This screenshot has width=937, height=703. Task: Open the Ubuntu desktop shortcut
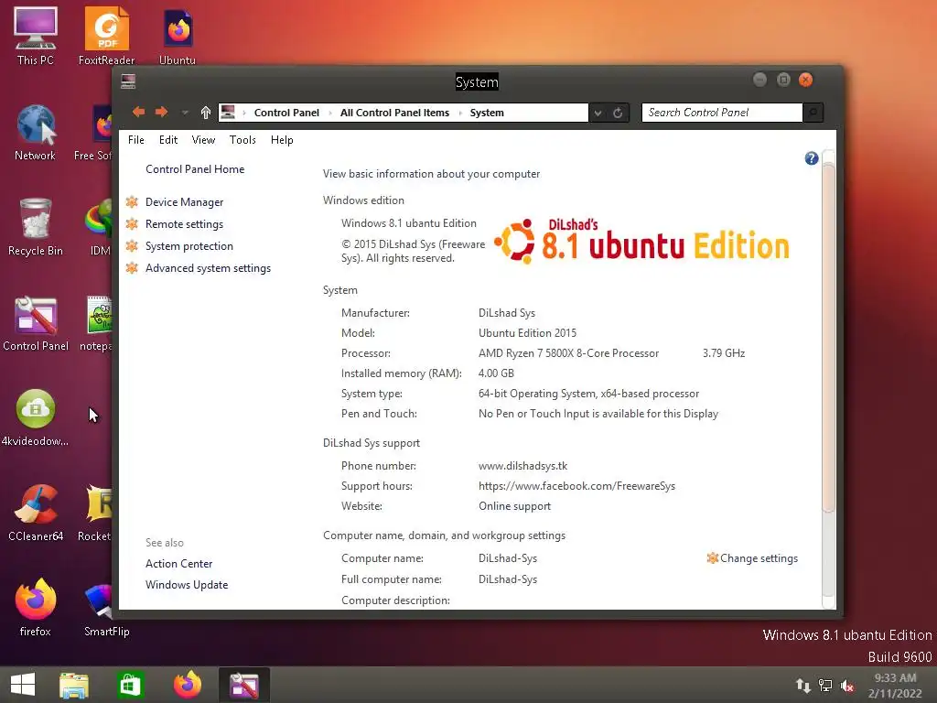pos(178,35)
